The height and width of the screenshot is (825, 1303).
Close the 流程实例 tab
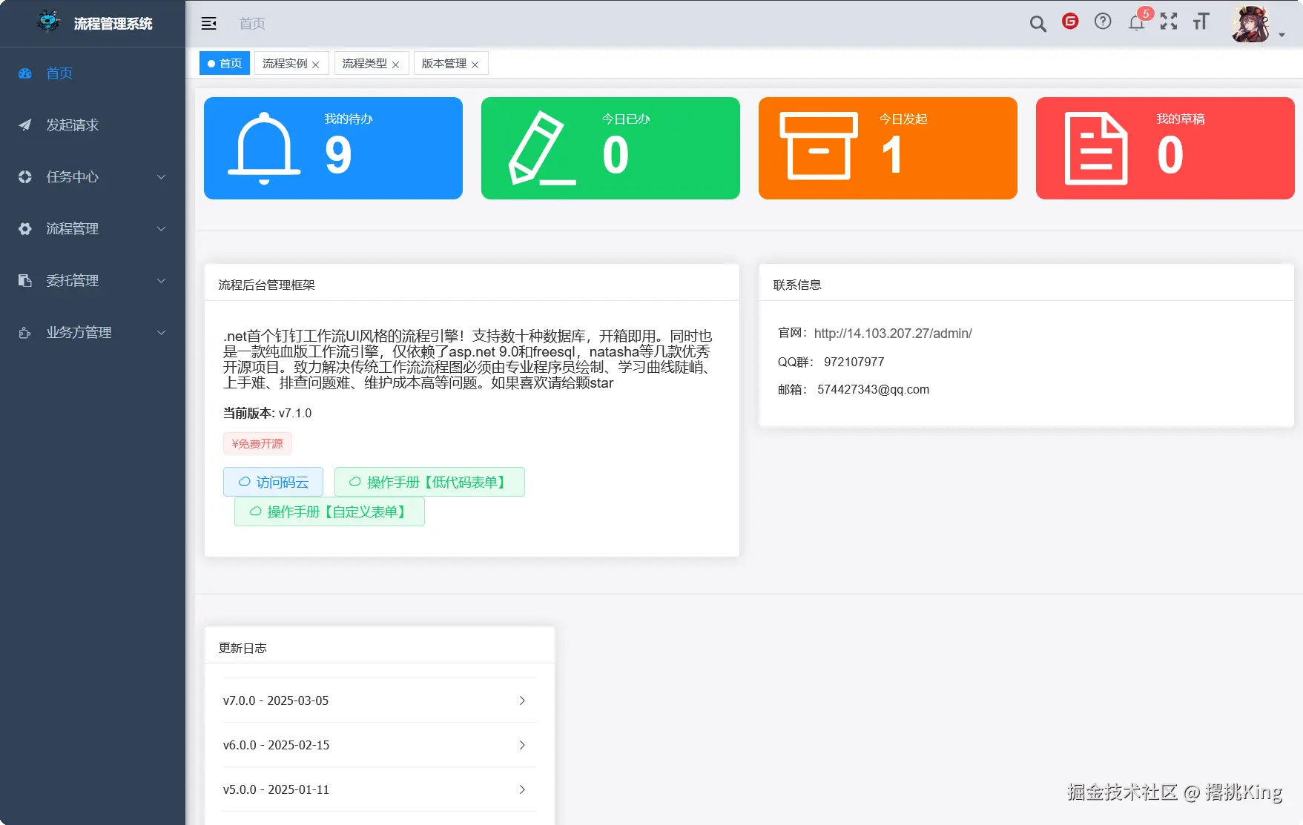pos(316,64)
